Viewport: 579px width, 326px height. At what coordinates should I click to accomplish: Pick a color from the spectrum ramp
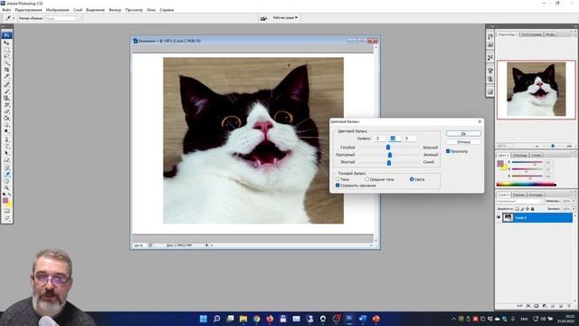(x=527, y=184)
